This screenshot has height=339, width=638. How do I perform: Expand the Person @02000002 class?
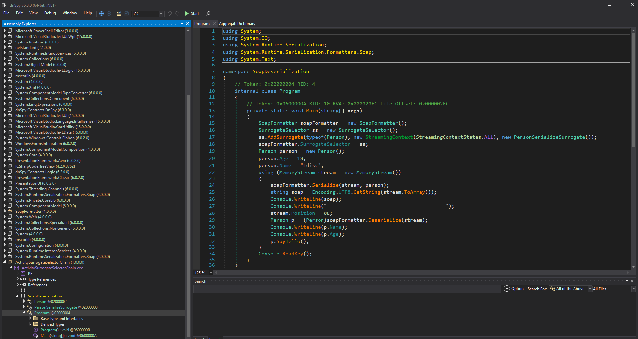(x=24, y=302)
